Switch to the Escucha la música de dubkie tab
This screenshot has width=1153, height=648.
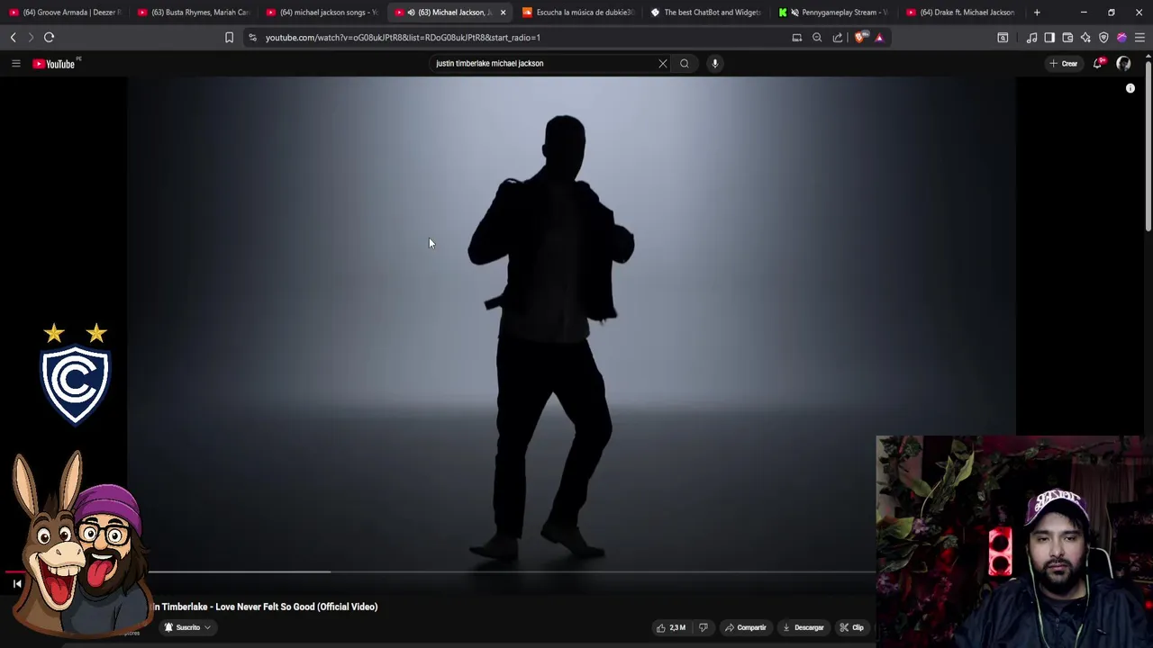coord(579,12)
